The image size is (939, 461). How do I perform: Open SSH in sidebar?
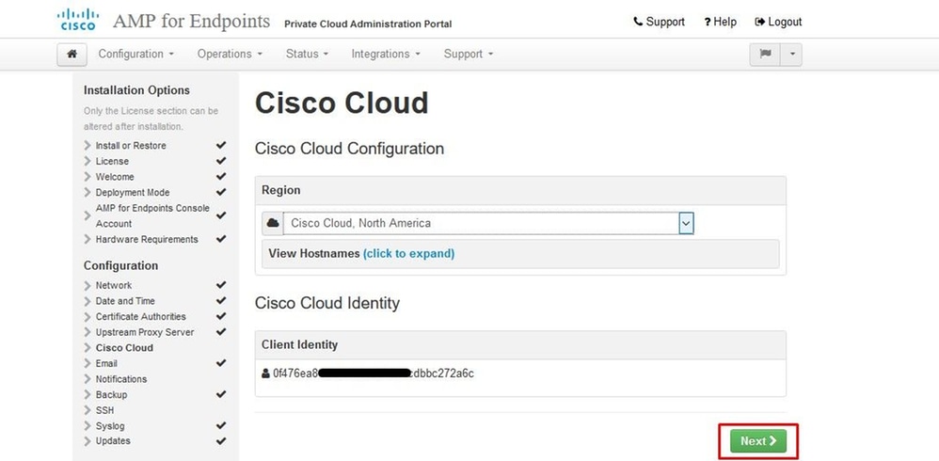(104, 410)
